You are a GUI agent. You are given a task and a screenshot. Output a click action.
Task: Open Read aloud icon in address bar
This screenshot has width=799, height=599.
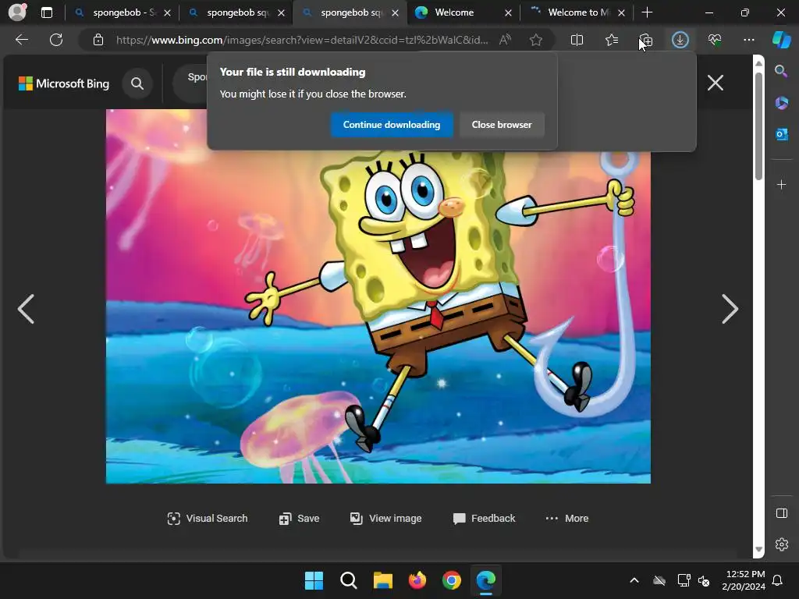pos(505,40)
